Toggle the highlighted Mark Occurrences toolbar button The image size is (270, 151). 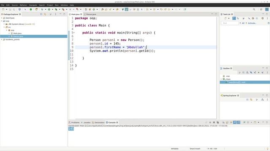click(x=127, y=9)
